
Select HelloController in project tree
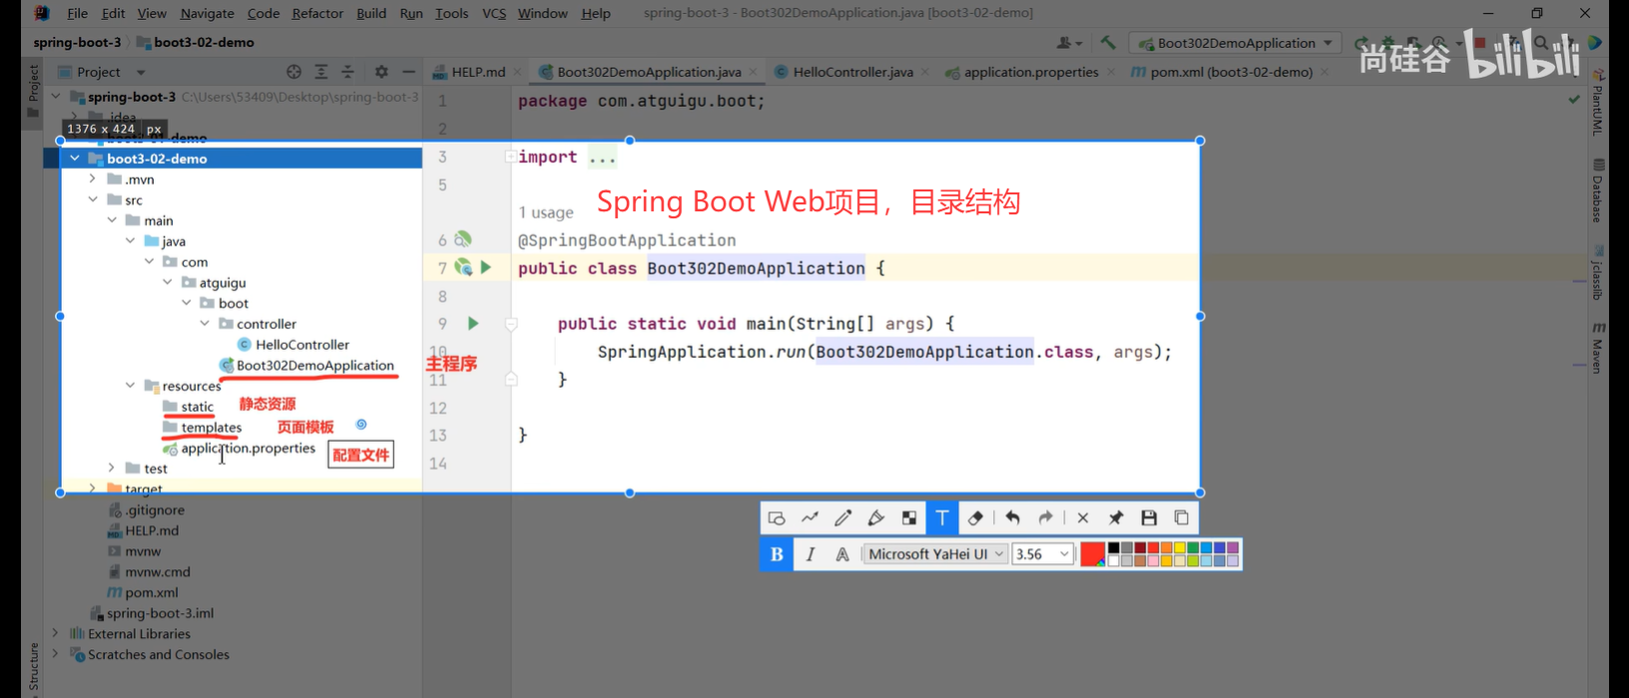click(x=302, y=344)
